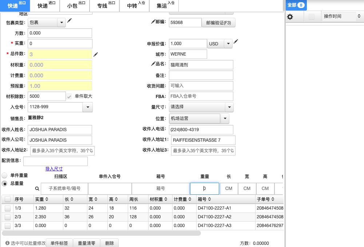Toggle the checkbox in the right panel header

(x=312, y=17)
